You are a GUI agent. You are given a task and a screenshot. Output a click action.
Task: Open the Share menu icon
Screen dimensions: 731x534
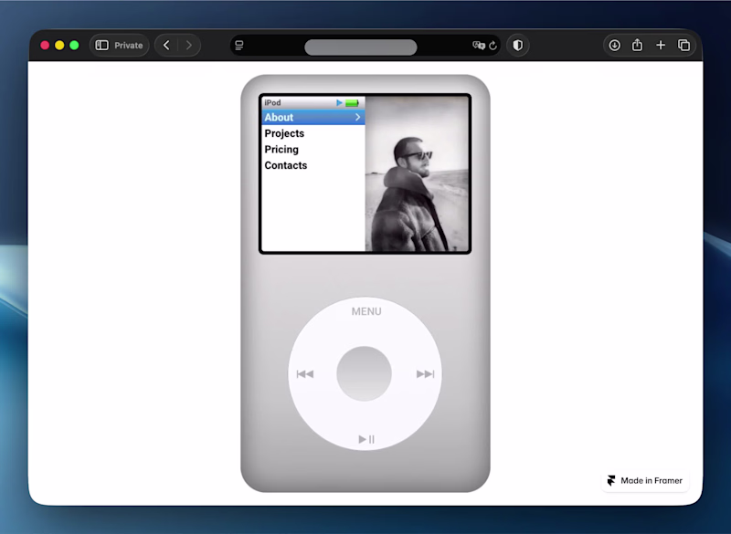coord(637,45)
